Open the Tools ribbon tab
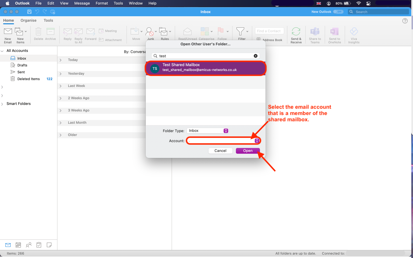Viewport: 413px width, 258px height. tap(48, 20)
